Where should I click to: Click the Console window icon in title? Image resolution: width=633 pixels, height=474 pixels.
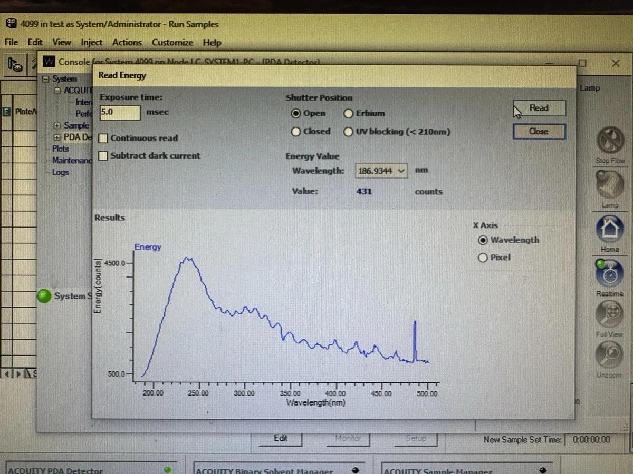point(49,62)
